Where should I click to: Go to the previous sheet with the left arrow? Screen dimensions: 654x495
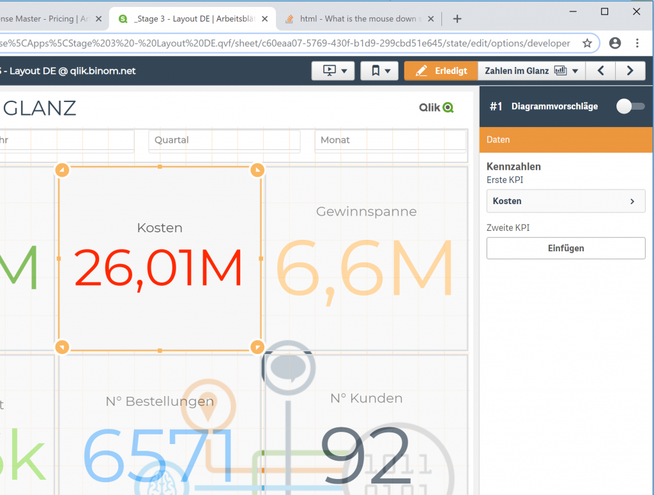pos(600,70)
